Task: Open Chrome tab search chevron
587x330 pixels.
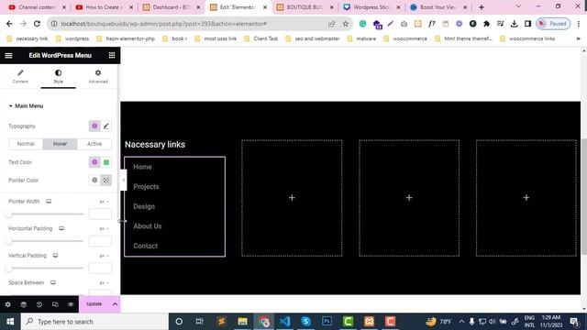Action: 518,6
